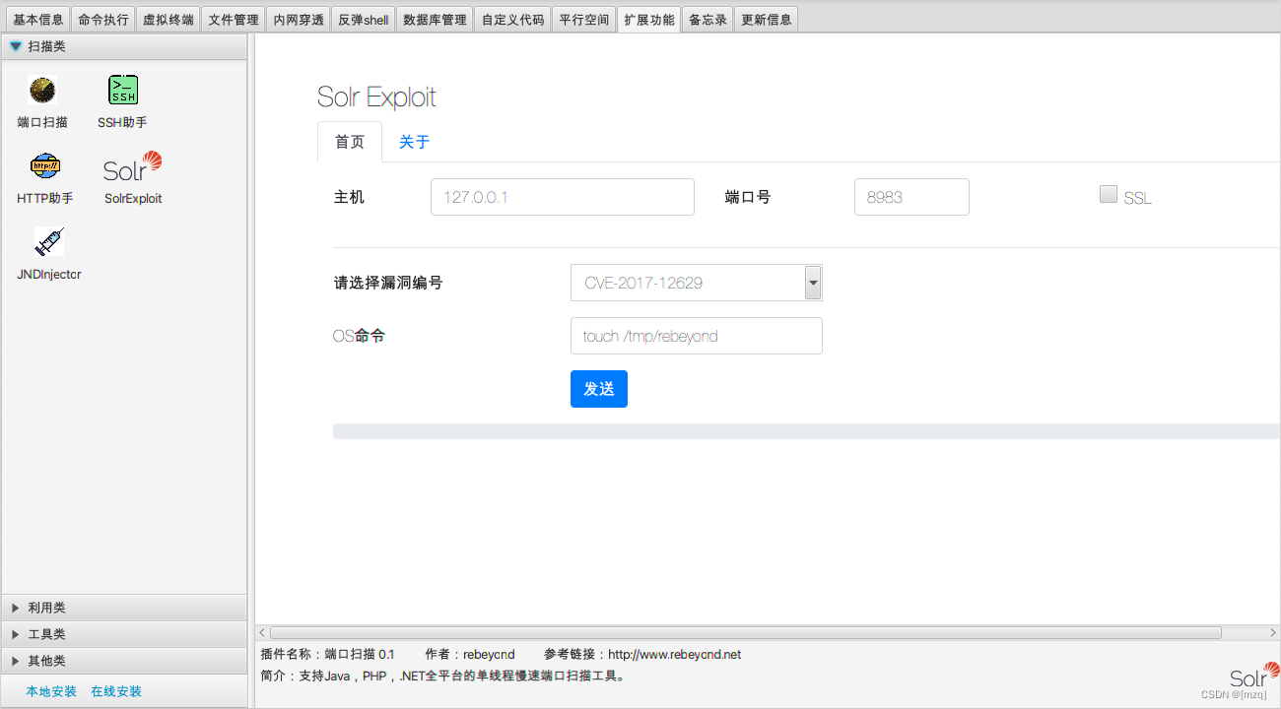
Task: Click the scrollbar right arrow
Action: click(1273, 632)
